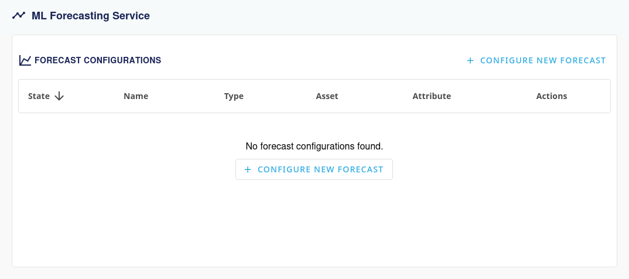The image size is (629, 279).
Task: Click the ML Forecasting Service trend-line icon
Action: [x=19, y=16]
